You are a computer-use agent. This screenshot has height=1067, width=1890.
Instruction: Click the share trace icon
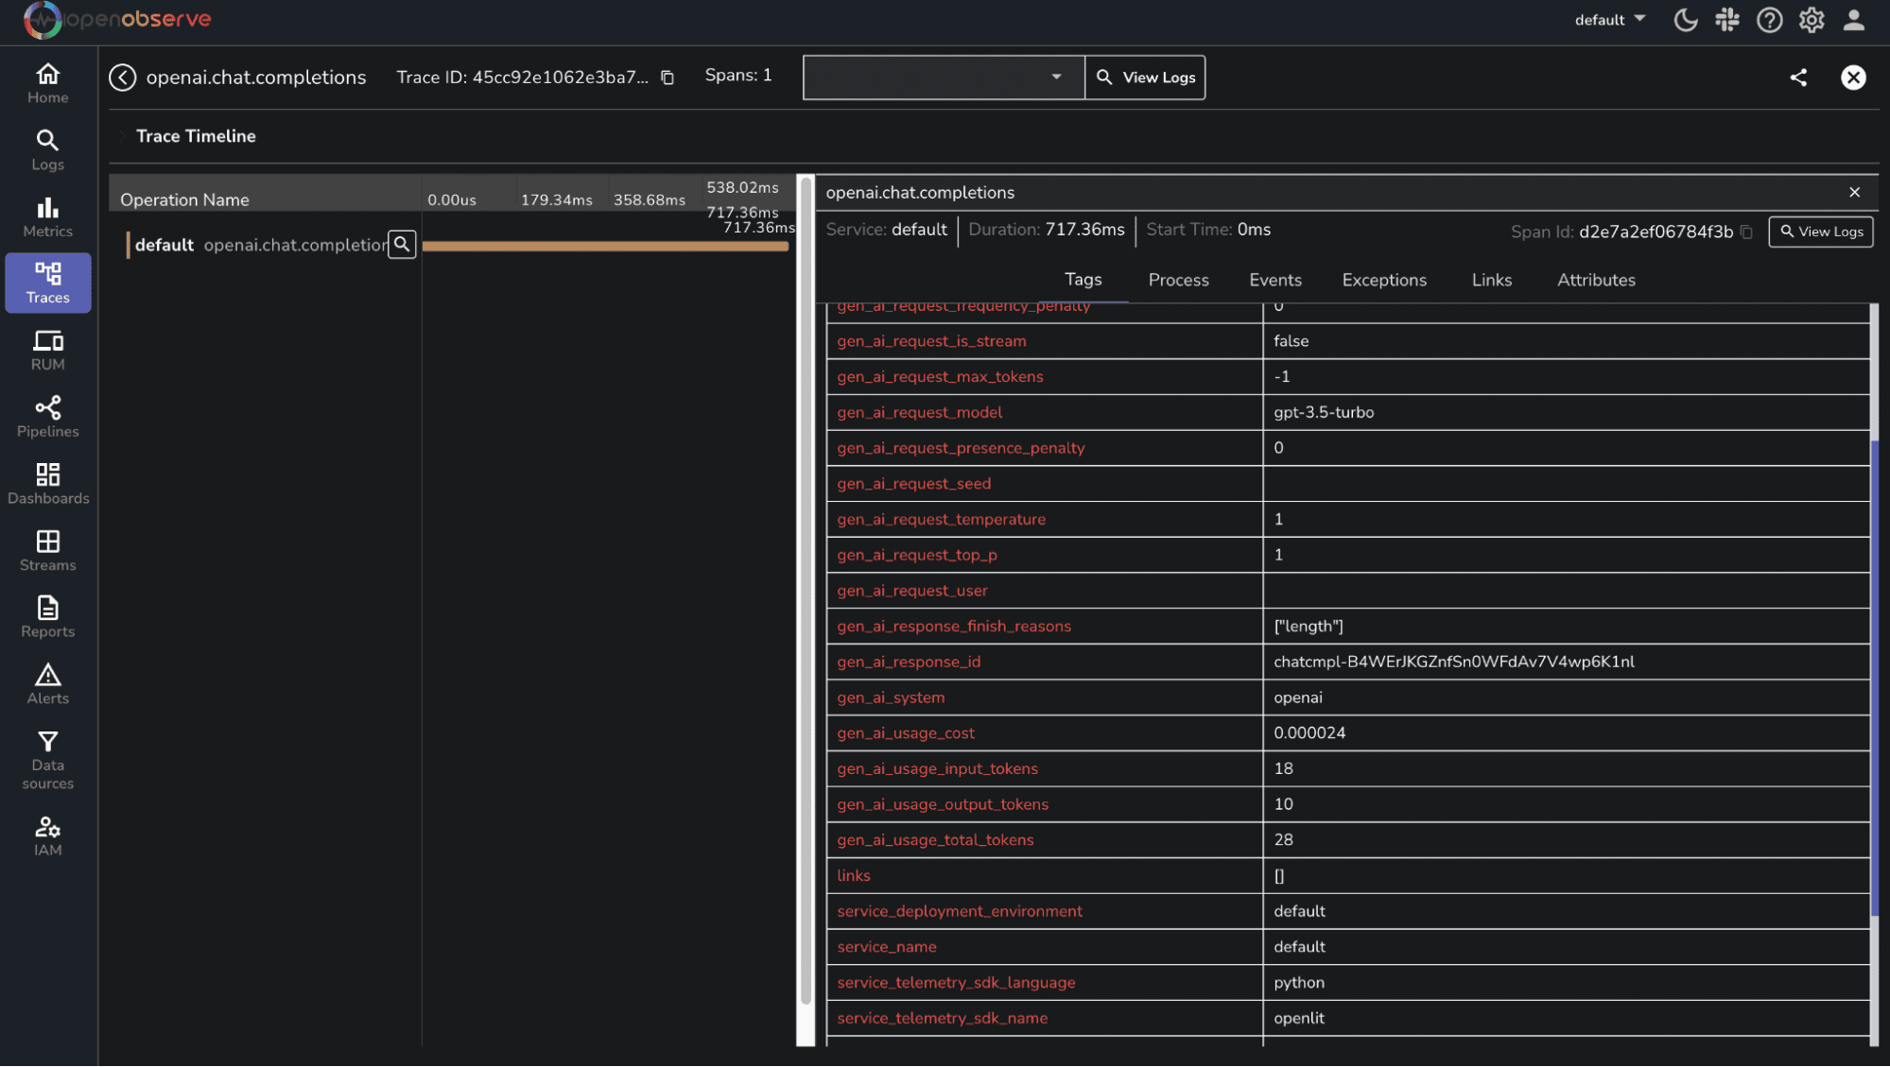coord(1798,77)
